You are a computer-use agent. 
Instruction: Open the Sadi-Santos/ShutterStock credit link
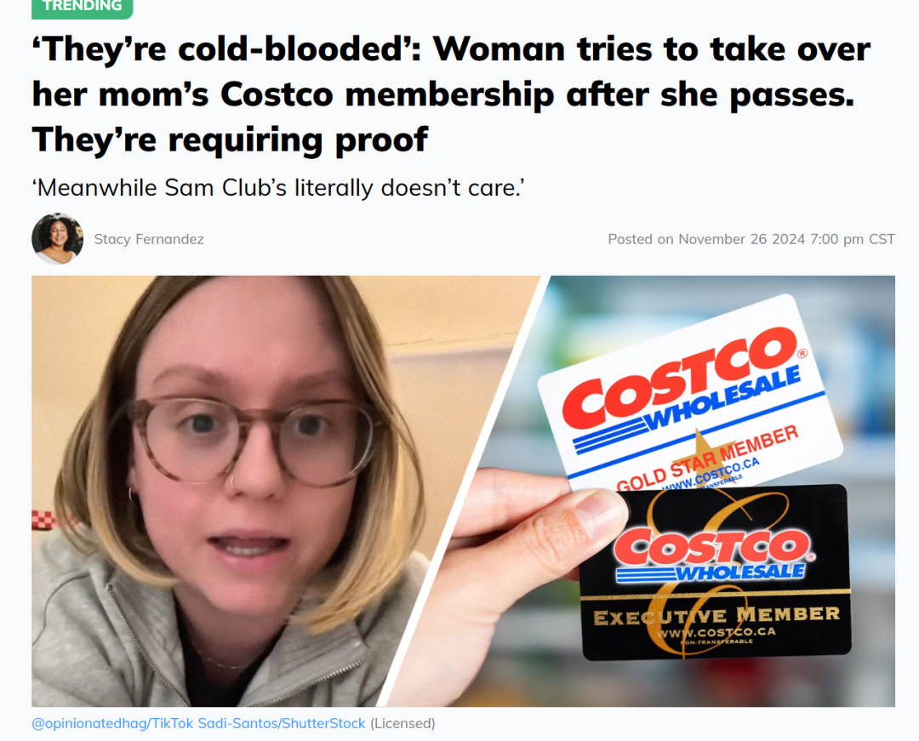282,723
